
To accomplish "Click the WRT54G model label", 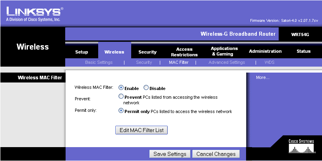I will coord(300,34).
